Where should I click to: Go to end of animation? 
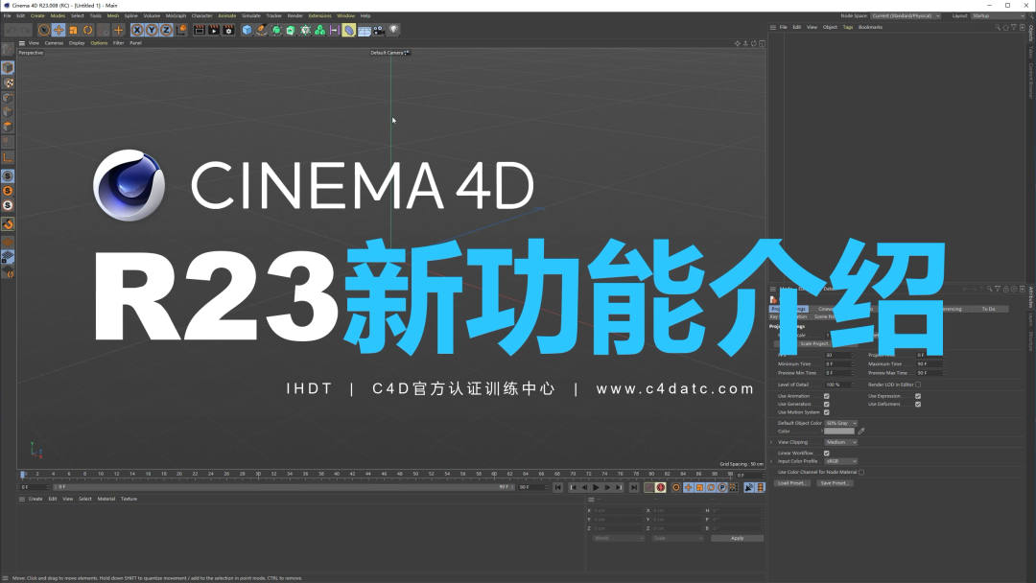click(634, 487)
